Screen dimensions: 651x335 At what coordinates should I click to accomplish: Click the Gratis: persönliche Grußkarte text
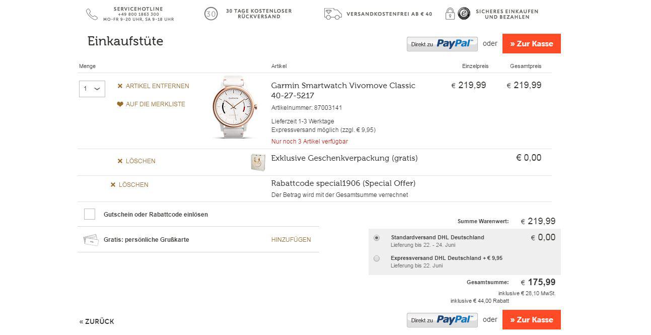147,240
